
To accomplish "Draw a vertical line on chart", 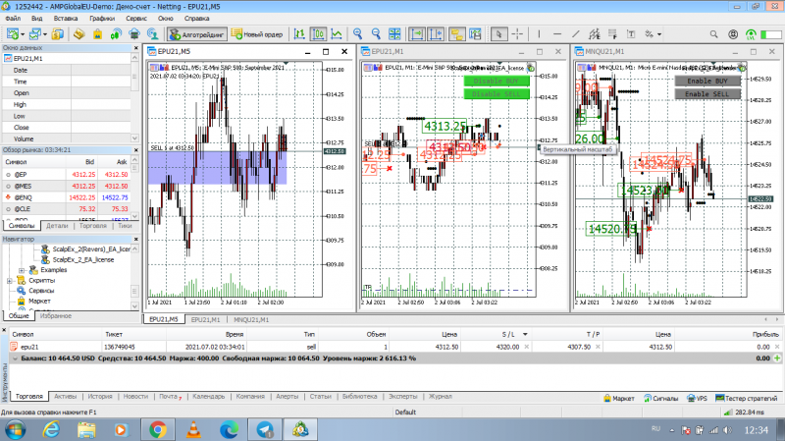I will [x=539, y=34].
